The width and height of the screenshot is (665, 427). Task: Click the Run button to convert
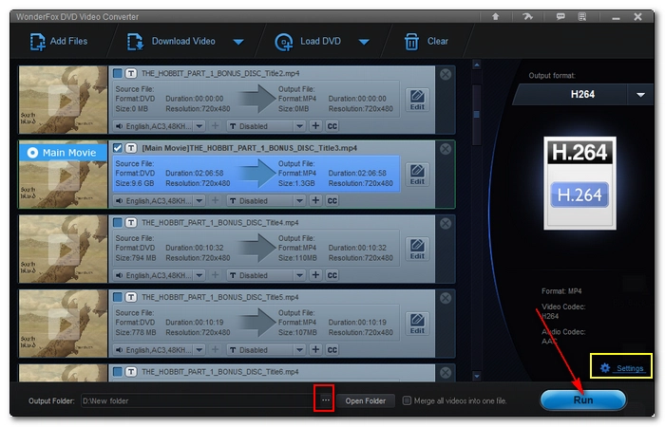pos(583,399)
